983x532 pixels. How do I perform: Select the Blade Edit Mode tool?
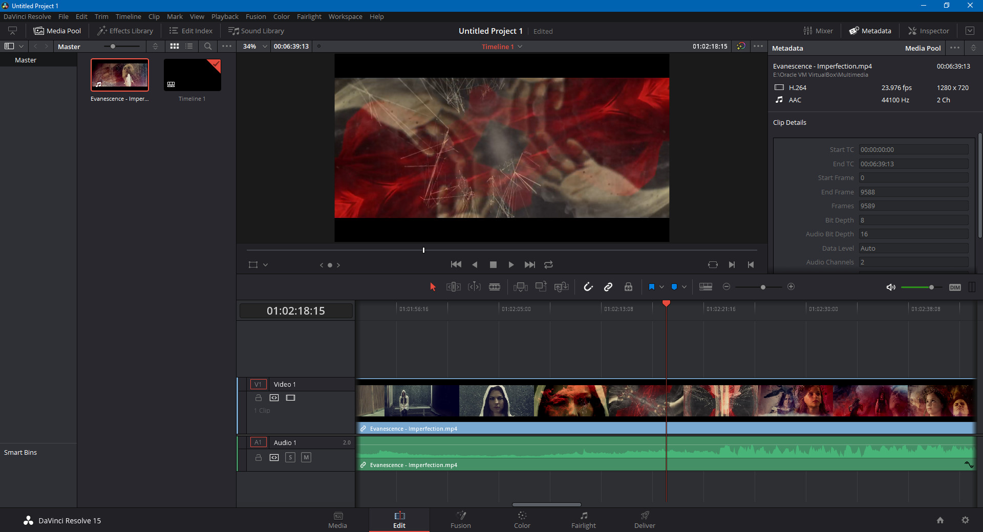pos(495,287)
